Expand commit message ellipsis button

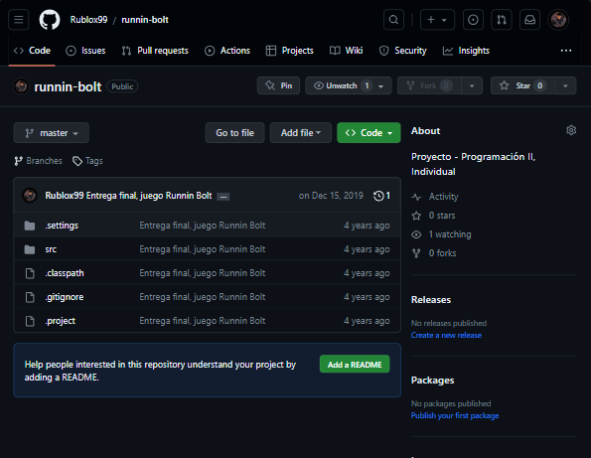click(223, 197)
